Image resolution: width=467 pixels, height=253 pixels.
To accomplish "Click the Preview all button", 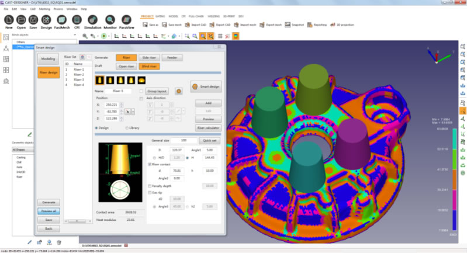I will 49,211.
